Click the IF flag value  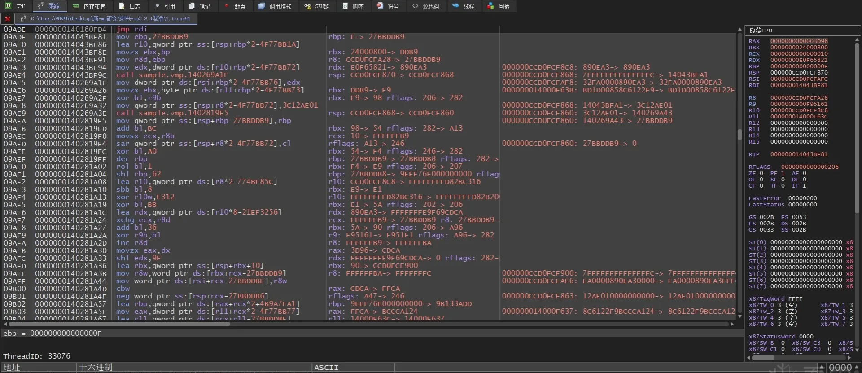804,185
